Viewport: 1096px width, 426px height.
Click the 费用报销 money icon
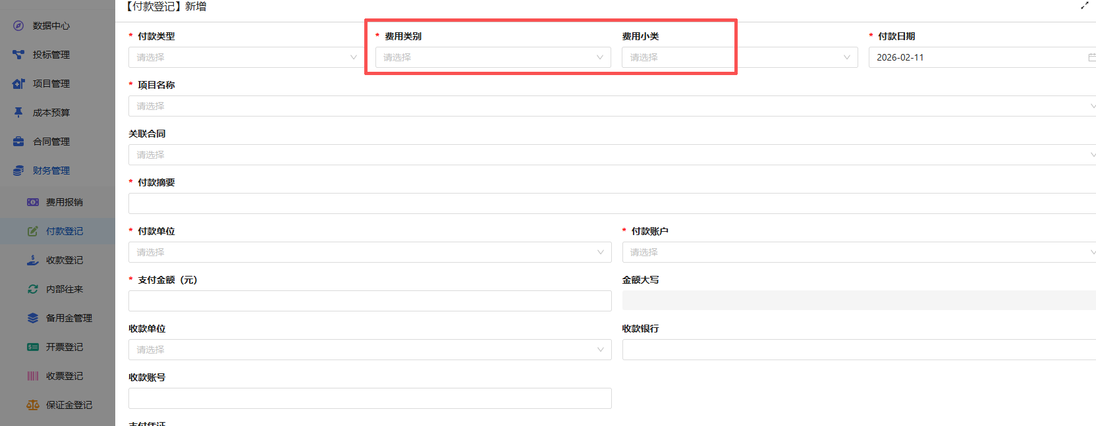pos(33,202)
